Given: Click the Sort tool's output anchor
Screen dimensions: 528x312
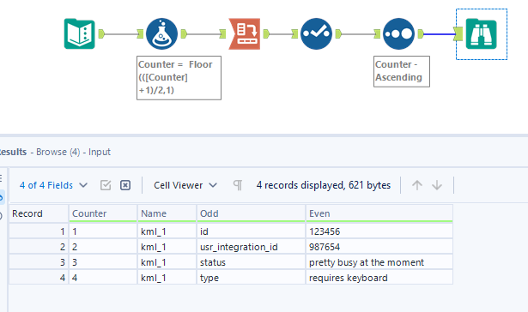Looking at the screenshot, I should [421, 34].
